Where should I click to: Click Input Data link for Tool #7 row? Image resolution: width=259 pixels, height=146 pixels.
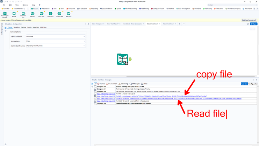coord(106,94)
